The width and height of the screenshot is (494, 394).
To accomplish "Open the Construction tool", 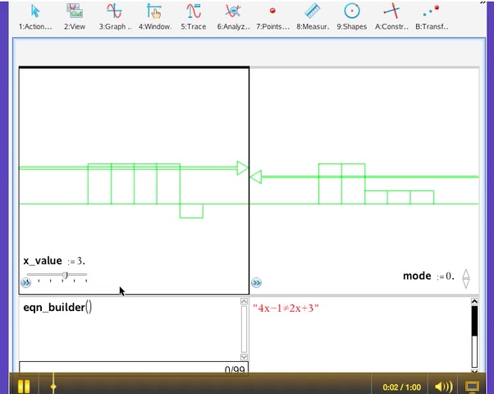I will (391, 11).
